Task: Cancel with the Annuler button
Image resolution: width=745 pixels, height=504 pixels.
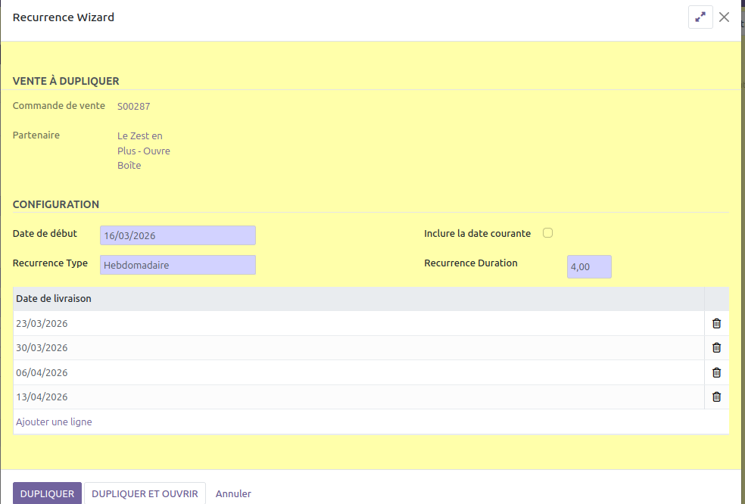Action: point(233,493)
